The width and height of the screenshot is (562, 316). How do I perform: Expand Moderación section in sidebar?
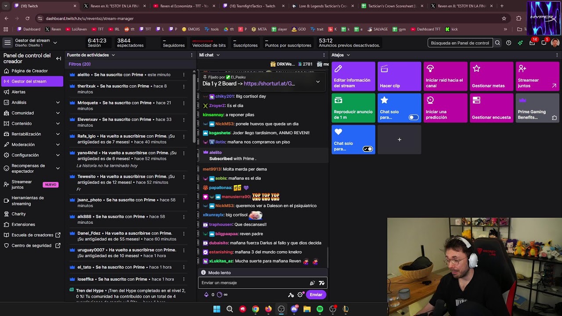[x=58, y=144]
